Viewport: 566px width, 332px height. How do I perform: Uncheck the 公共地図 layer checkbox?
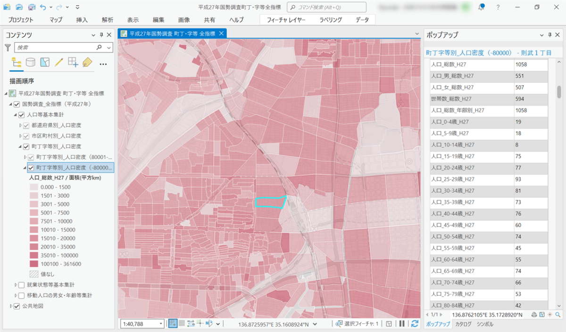pos(17,306)
